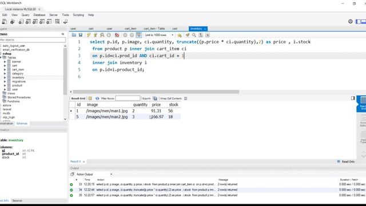This screenshot has width=366, height=206.
Task: Open Workbench preferences gear icon
Action: pyautogui.click(x=351, y=22)
